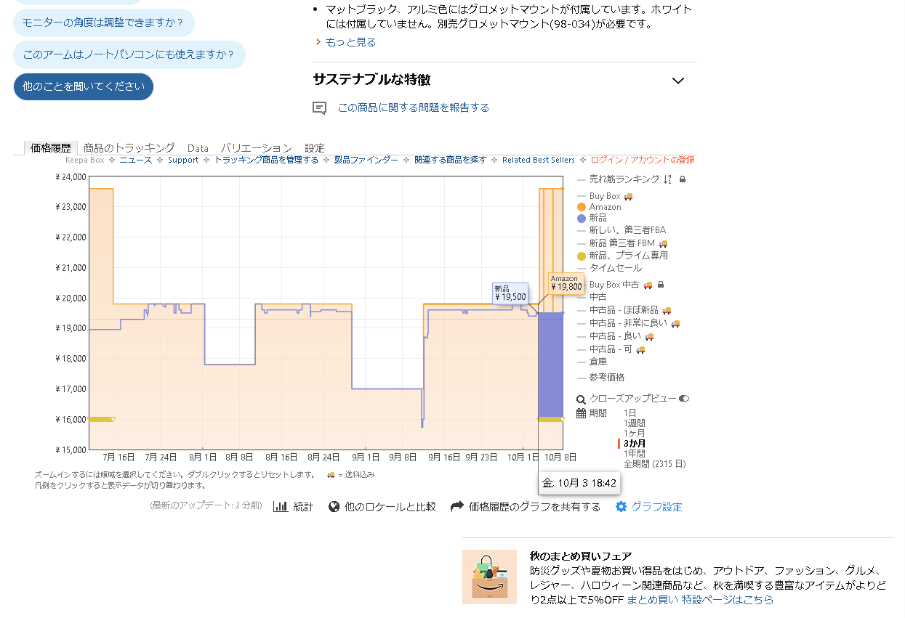Click the globe icon for 他のロケールと比較

[x=334, y=506]
